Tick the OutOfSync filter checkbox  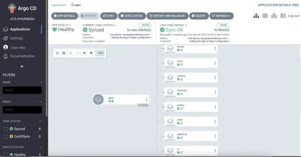(6, 136)
